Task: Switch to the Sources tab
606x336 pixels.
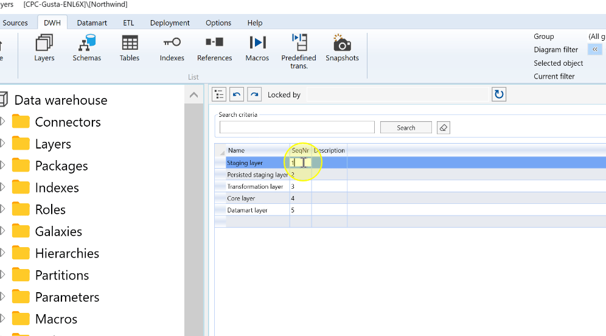Action: click(x=15, y=23)
